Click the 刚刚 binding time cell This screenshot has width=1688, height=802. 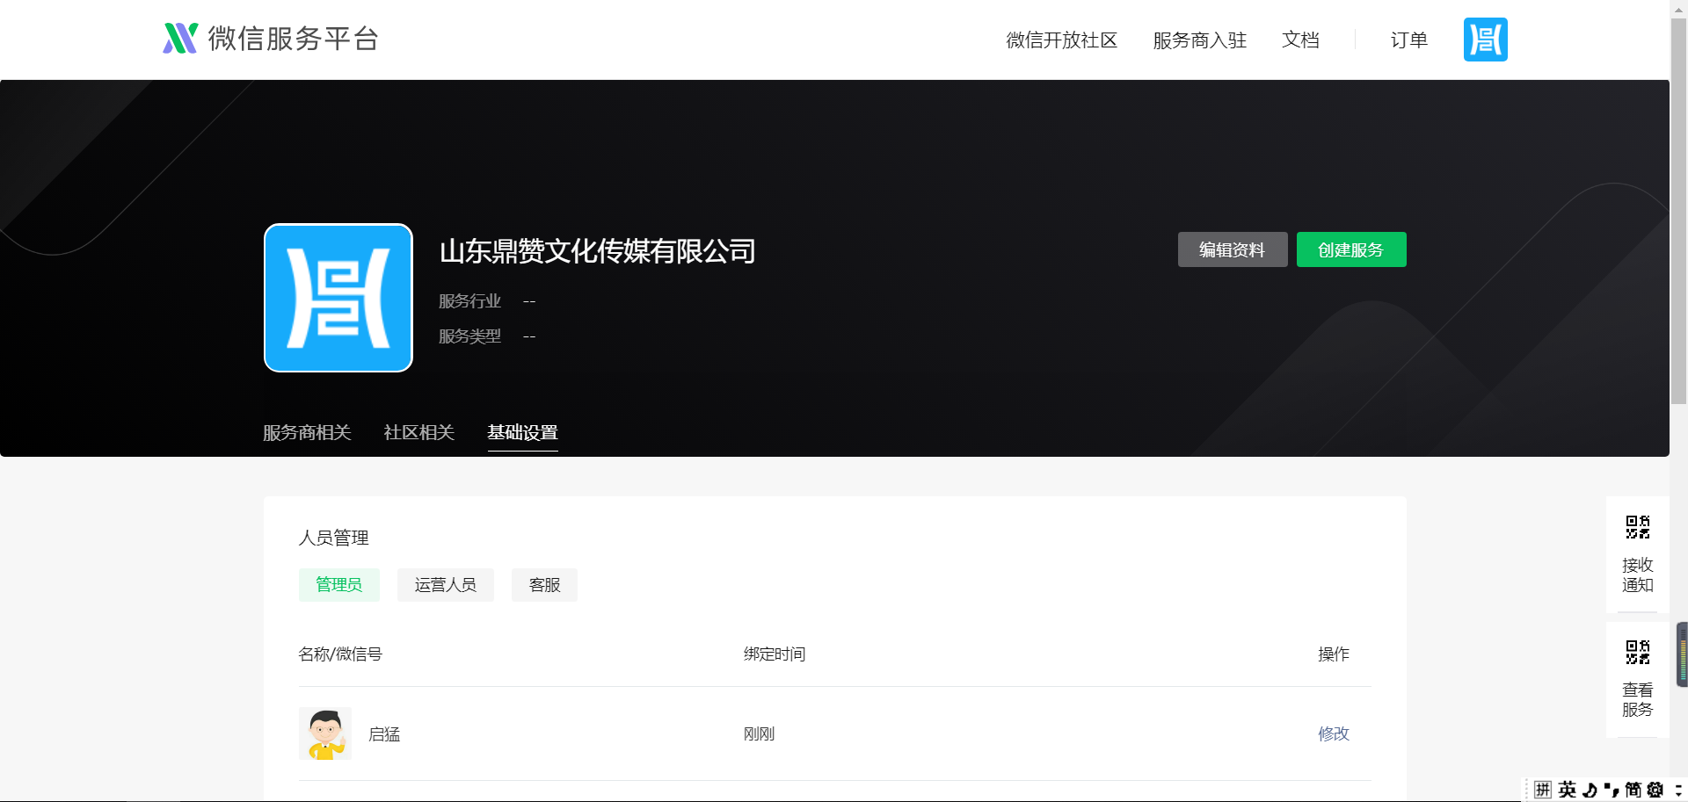point(759,734)
